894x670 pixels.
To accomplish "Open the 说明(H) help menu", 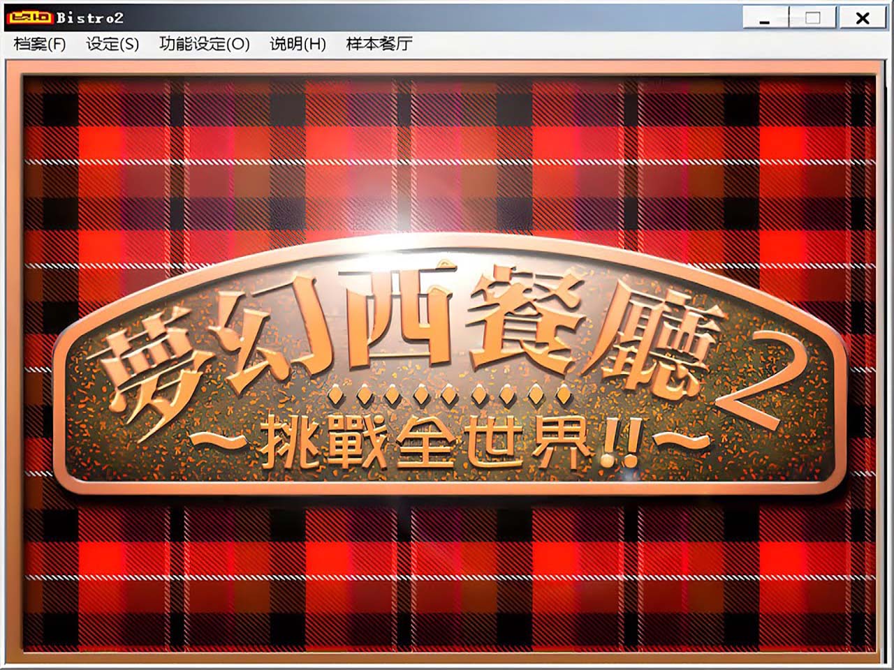I will pos(298,44).
